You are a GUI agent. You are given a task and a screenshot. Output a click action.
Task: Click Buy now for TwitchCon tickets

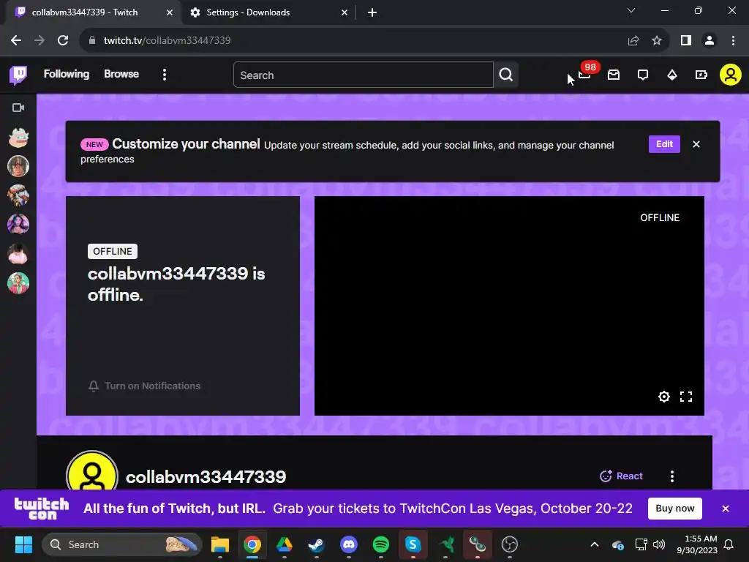click(x=674, y=508)
